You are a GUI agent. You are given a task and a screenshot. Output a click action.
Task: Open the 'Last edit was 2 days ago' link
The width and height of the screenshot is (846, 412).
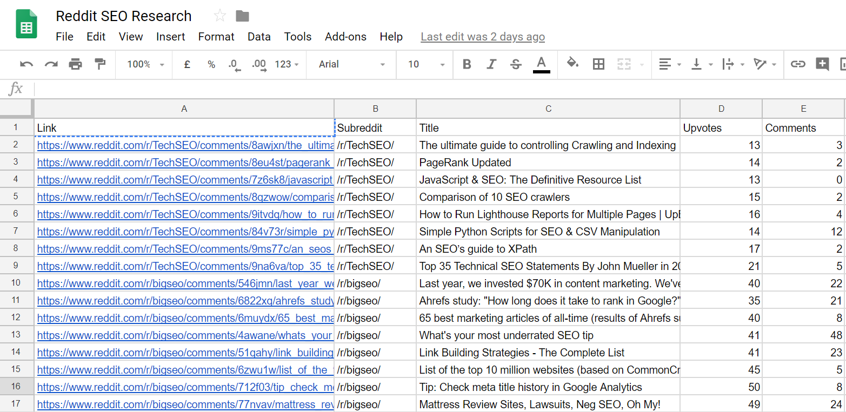483,37
